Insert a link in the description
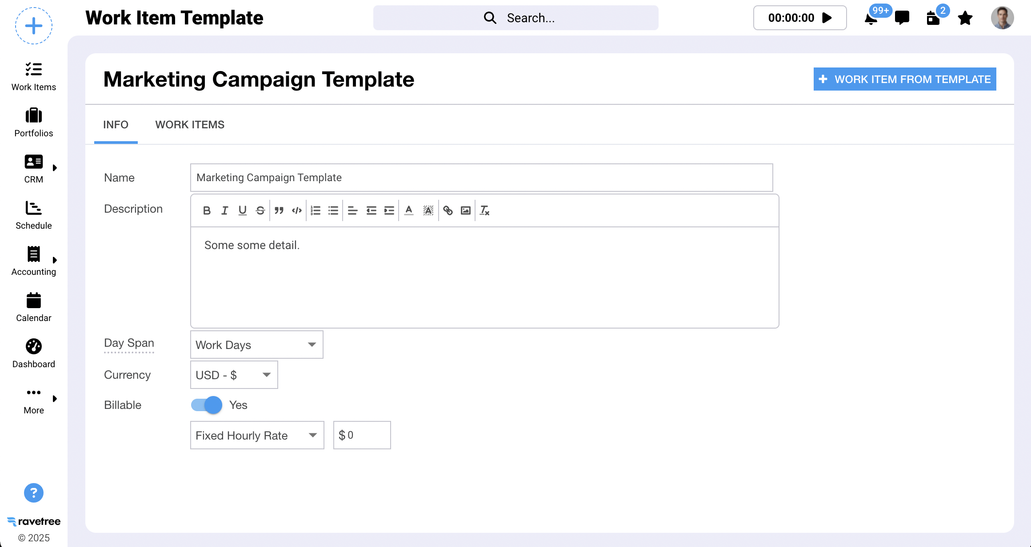 [448, 210]
